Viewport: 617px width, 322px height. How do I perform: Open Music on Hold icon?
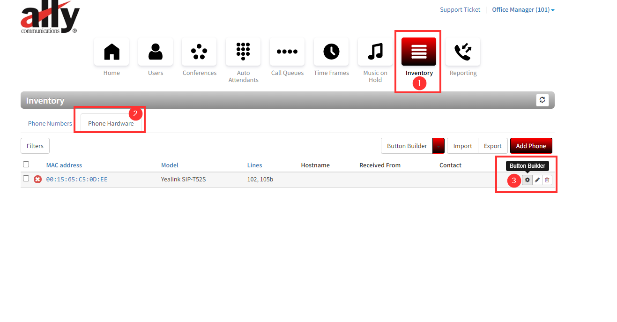(375, 52)
